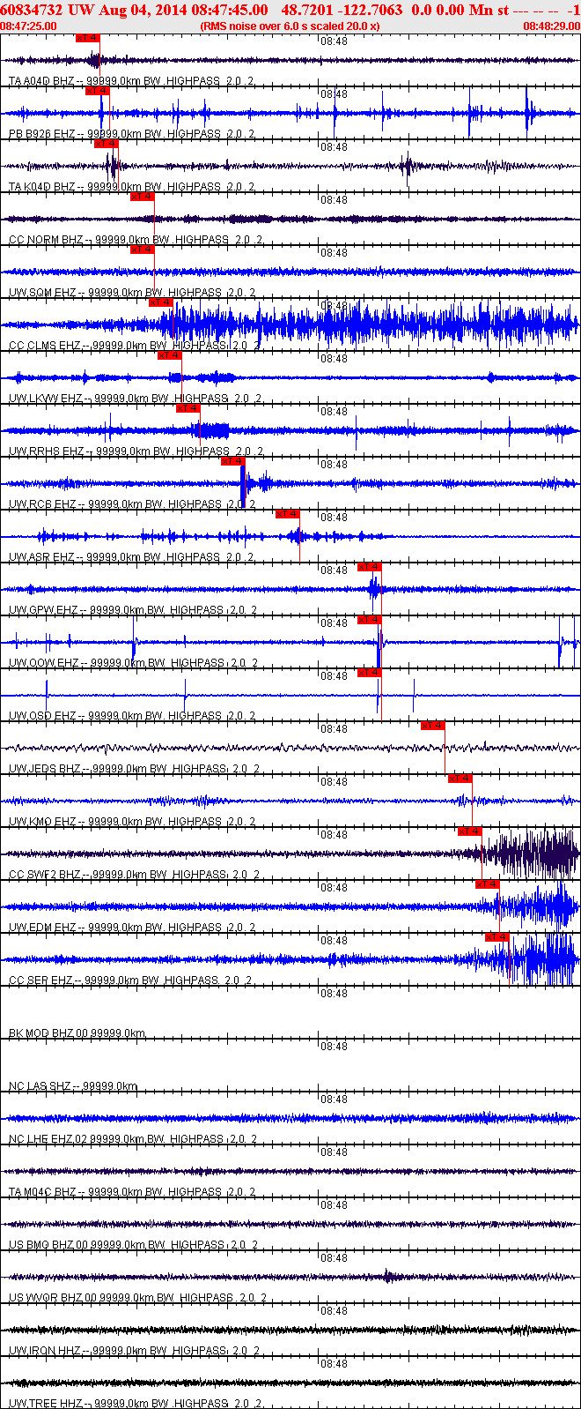This screenshot has width=581, height=1409.
Task: Select the pick marker on UW.JEDS trace
Action: click(433, 726)
